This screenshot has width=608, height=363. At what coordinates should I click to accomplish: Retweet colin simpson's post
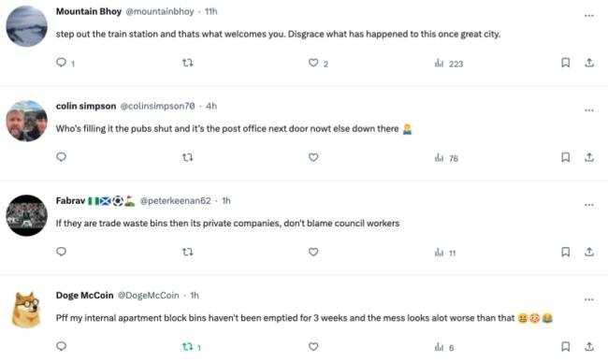[x=188, y=157]
